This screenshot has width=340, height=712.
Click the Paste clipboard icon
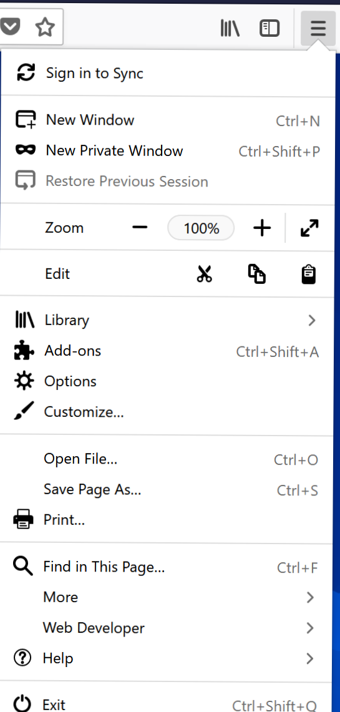(x=309, y=275)
